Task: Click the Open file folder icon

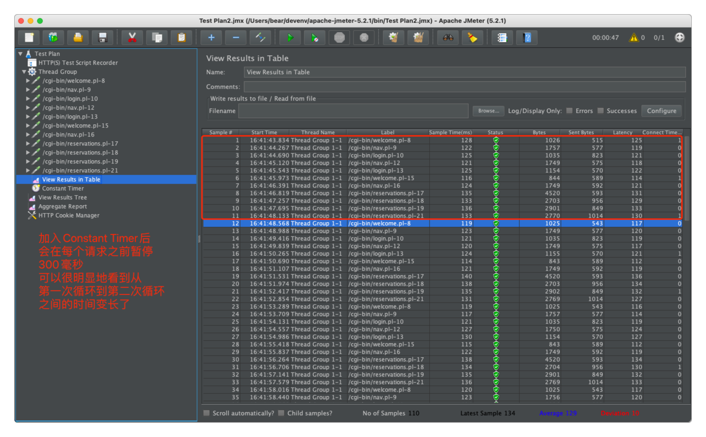Action: [78, 37]
